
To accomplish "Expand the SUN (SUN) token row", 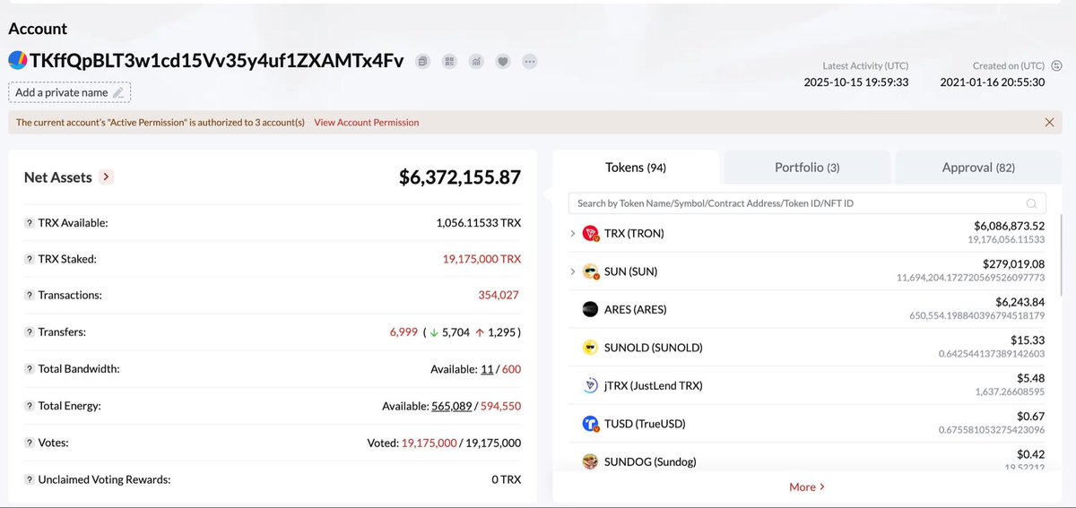I will (x=573, y=271).
